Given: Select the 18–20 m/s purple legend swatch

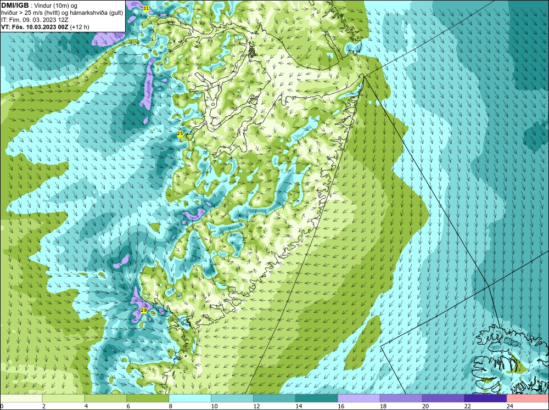Looking at the screenshot, I should click(x=401, y=398).
